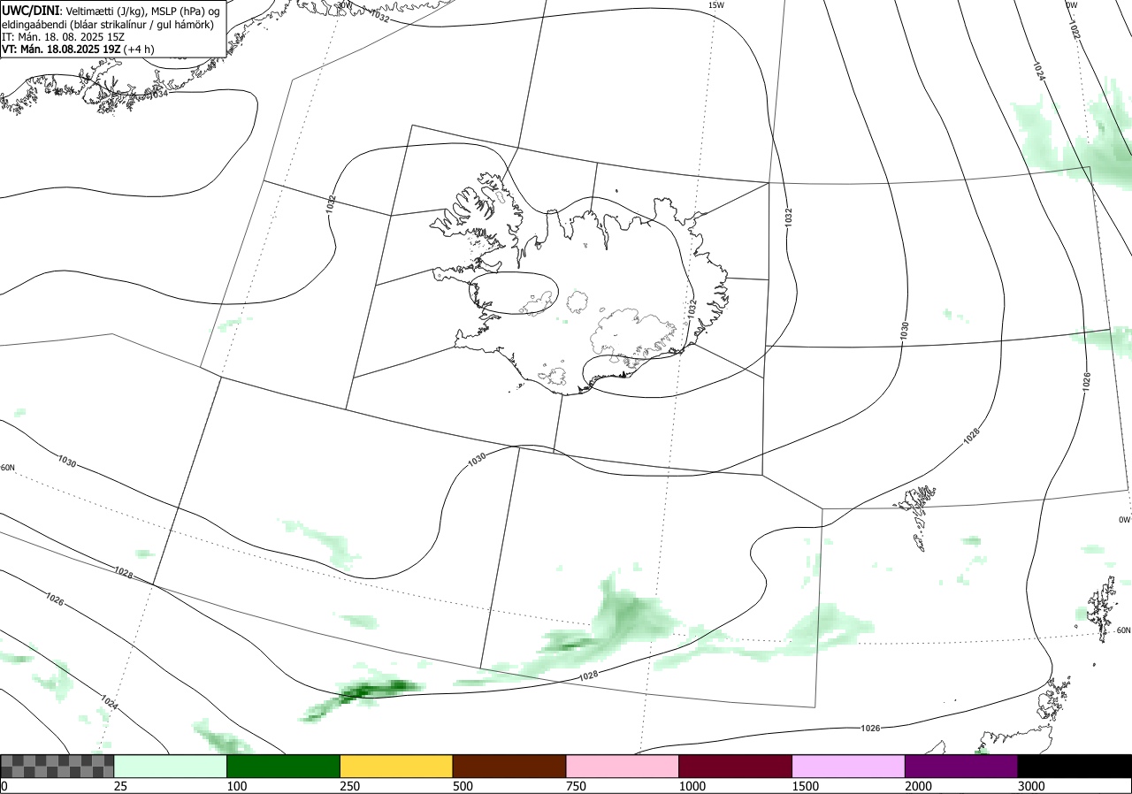1132x794 pixels.
Task: Click the "1034" isobar label near Greenland
Action: click(x=157, y=94)
